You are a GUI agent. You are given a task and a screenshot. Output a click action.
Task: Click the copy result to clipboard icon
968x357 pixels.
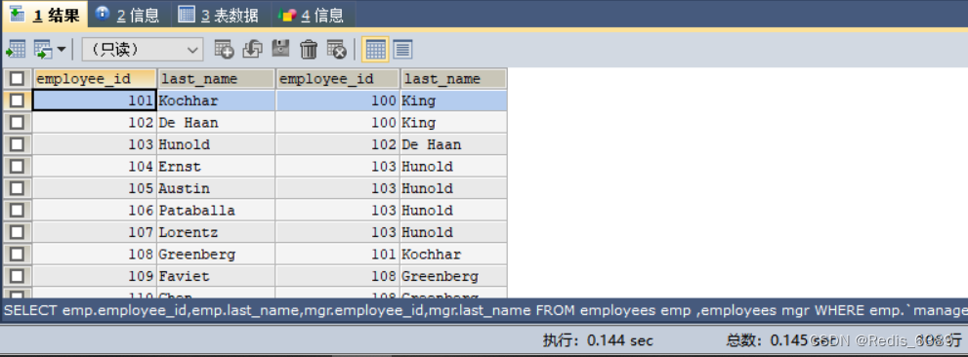click(x=42, y=50)
